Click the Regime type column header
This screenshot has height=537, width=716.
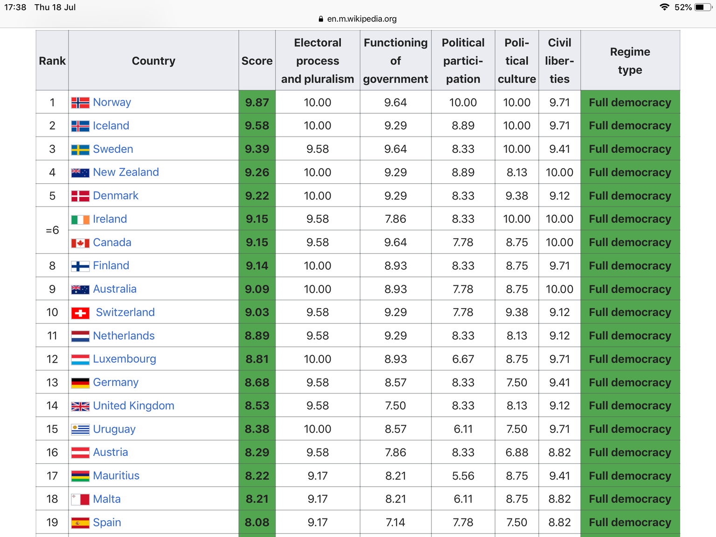(630, 61)
